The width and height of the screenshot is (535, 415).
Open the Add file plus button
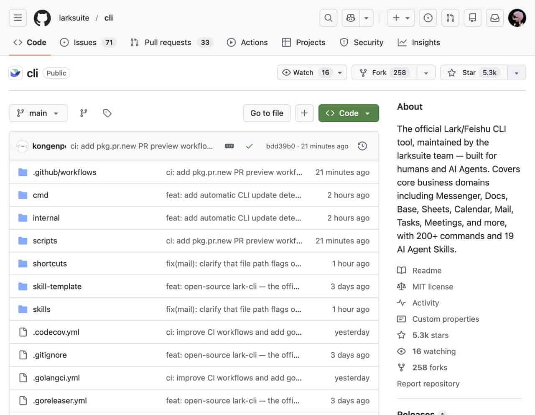[304, 113]
